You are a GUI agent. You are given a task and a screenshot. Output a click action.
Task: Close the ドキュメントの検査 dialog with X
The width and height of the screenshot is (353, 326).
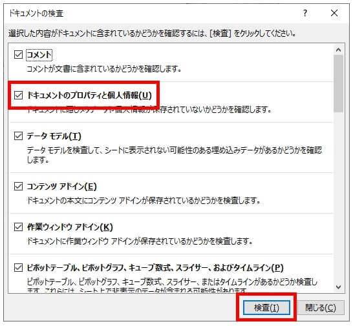point(334,13)
